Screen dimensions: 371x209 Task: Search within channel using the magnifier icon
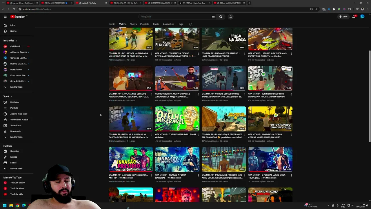tap(191, 24)
